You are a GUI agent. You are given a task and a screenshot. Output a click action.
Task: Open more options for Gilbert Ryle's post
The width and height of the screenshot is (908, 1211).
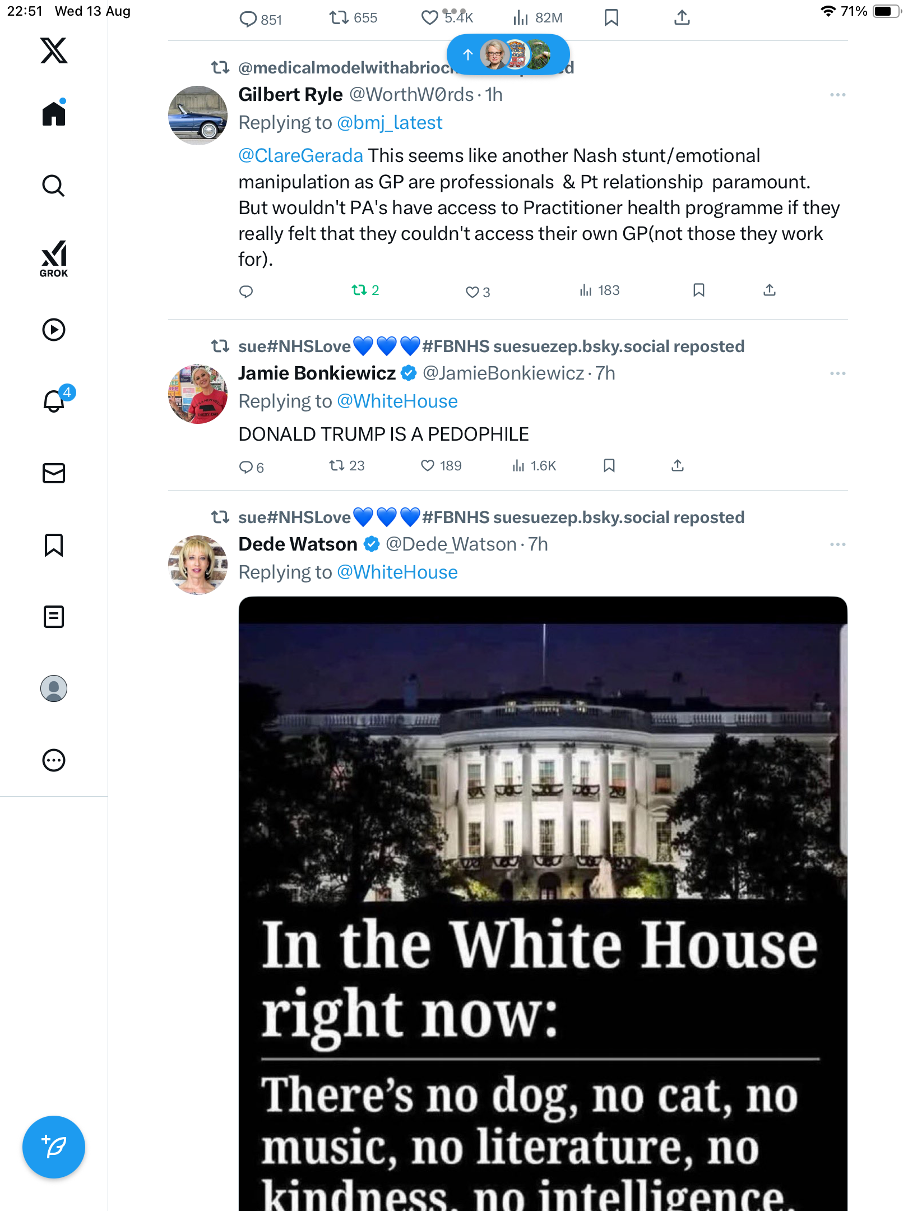[837, 95]
